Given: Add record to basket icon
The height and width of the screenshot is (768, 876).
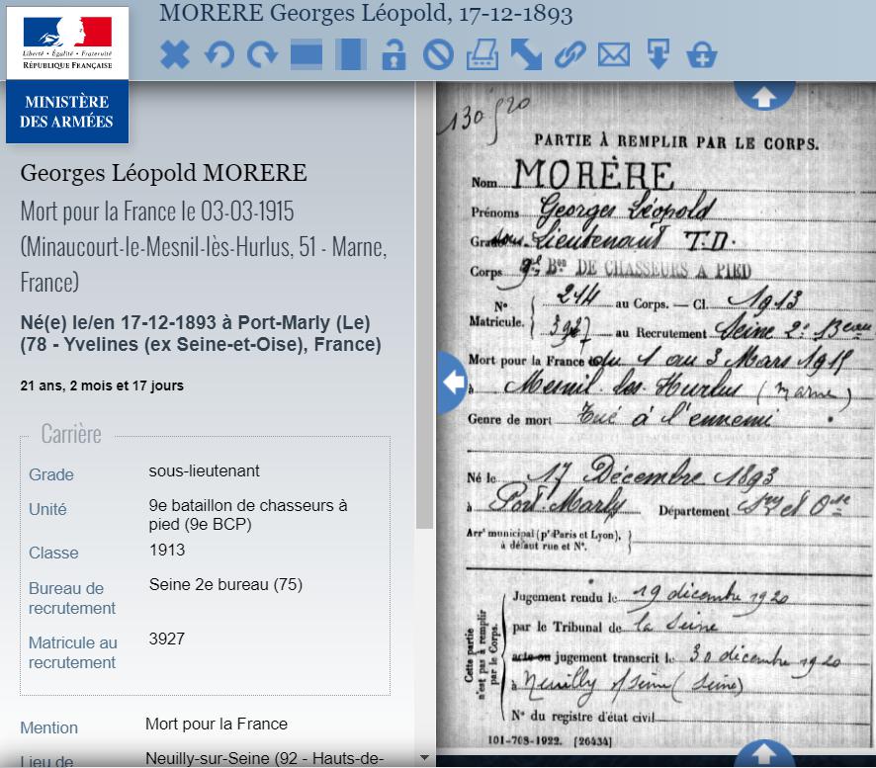Looking at the screenshot, I should click(702, 54).
